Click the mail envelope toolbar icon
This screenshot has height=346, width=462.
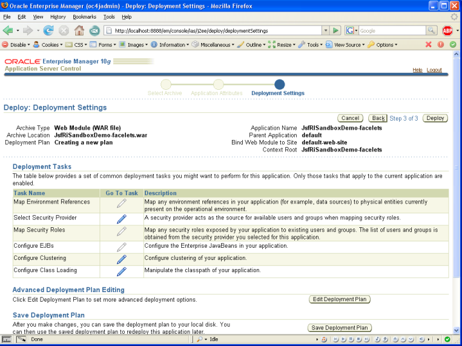pos(94,30)
